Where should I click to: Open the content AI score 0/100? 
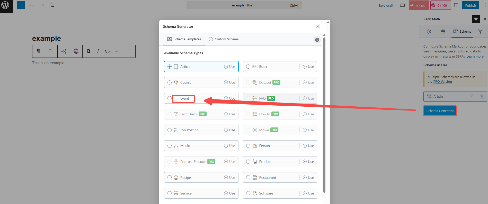(x=441, y=5)
